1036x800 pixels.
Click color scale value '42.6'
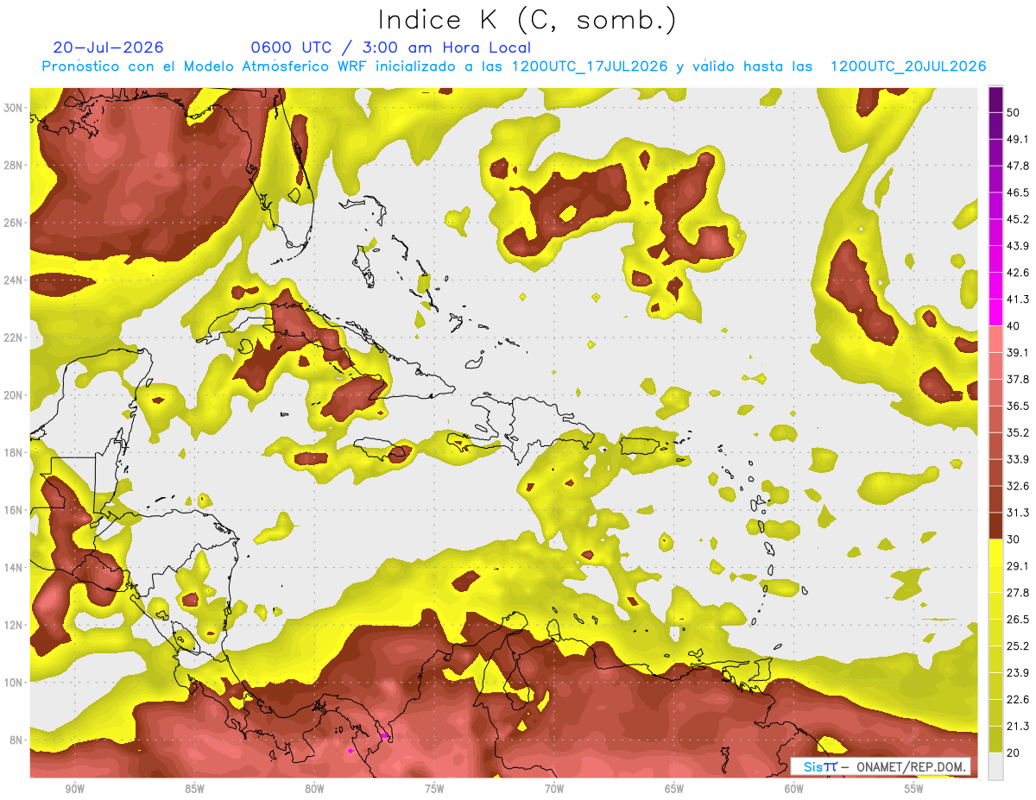1017,273
